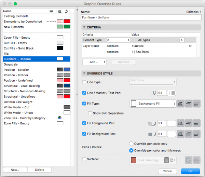
Task: Enable the Surface override checkbox
Action: click(x=84, y=159)
